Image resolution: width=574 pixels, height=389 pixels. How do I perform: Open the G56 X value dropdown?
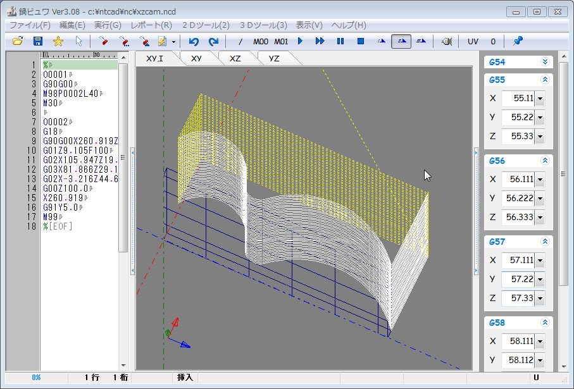540,179
